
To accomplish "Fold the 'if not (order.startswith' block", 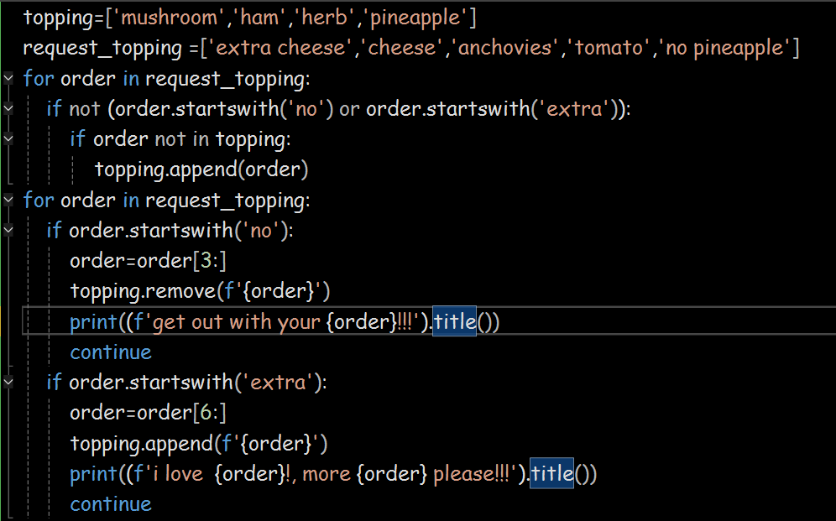I will pos(8,109).
